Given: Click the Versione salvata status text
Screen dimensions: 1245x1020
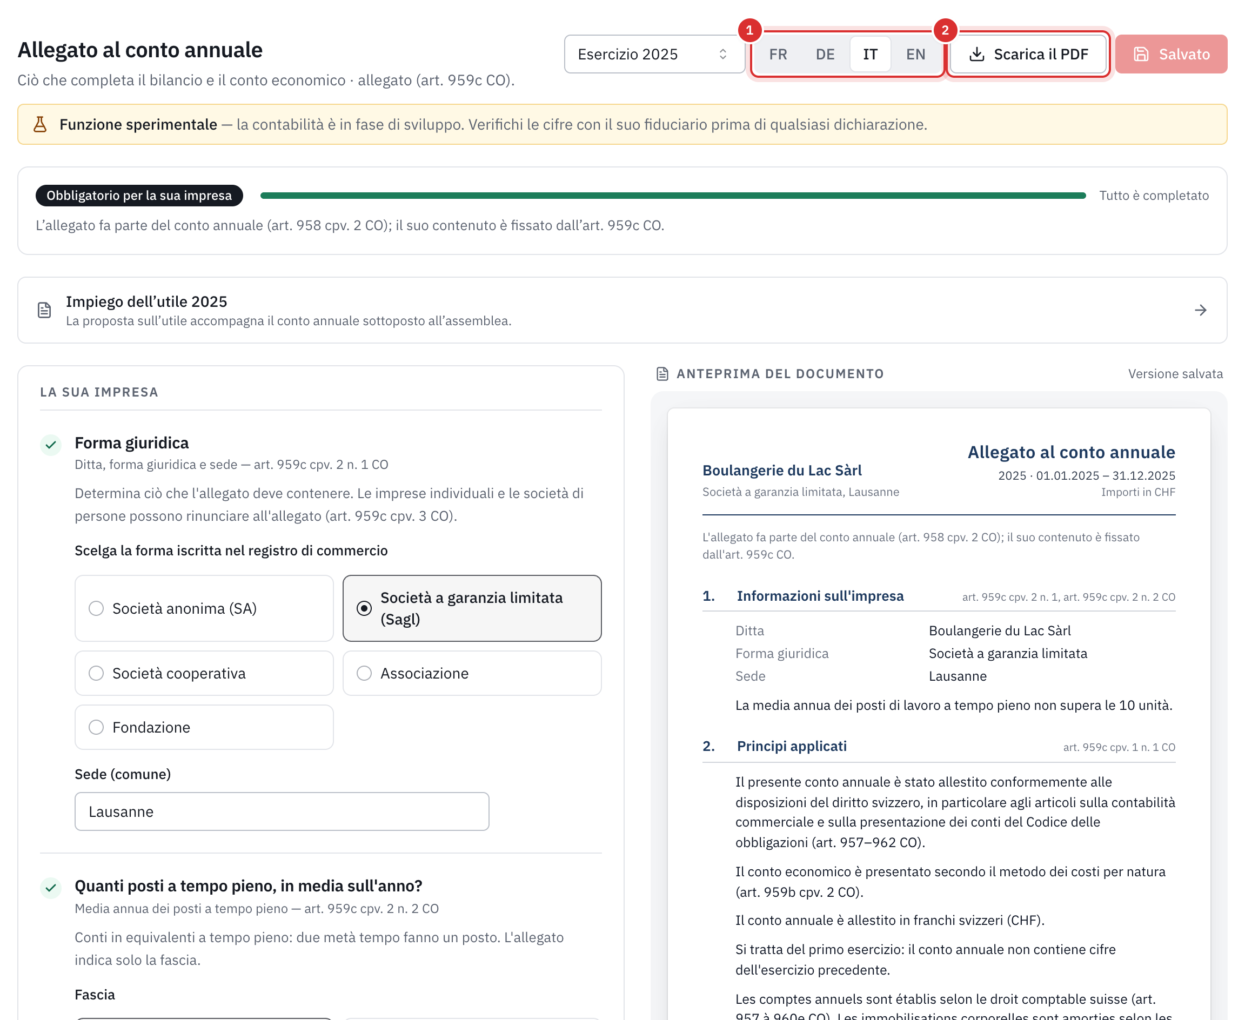Looking at the screenshot, I should (x=1175, y=374).
